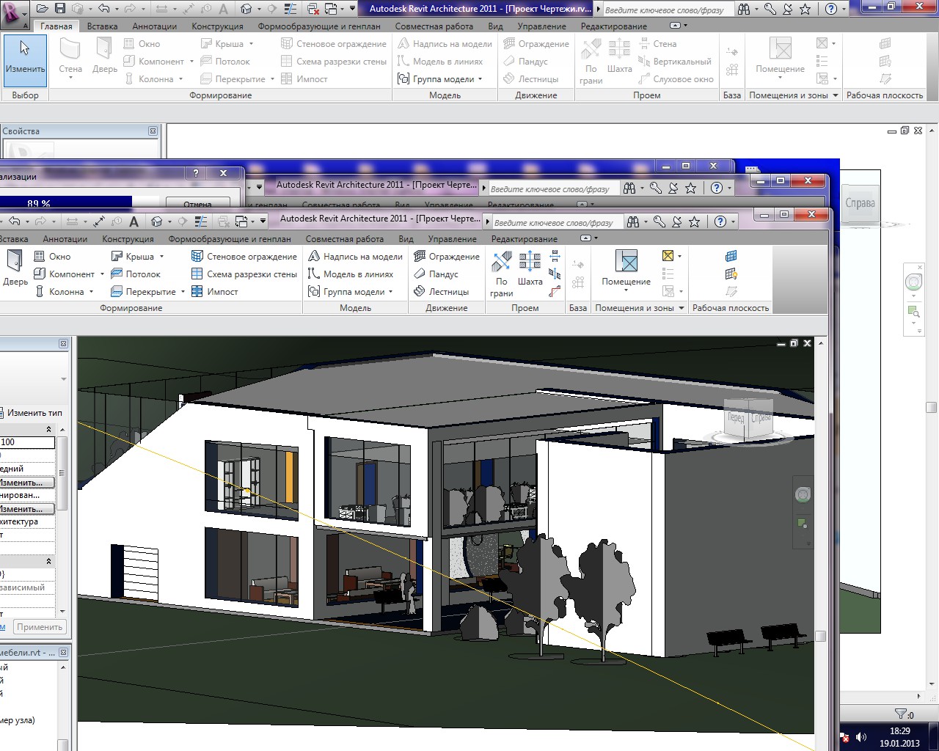
Task: Expand Колонна dropdown arrow in front window
Action: (91, 292)
